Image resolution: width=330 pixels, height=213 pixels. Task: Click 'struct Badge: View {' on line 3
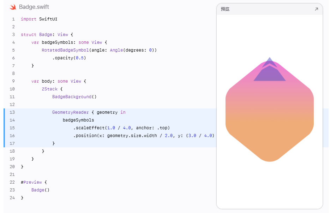coord(47,35)
